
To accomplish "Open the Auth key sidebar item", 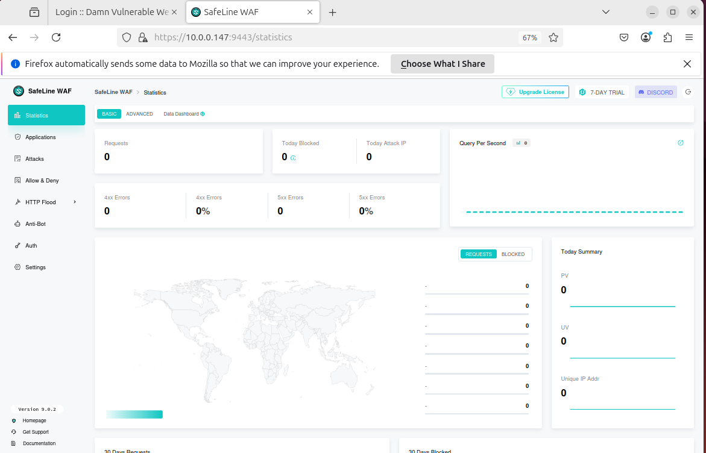I will (x=46, y=245).
